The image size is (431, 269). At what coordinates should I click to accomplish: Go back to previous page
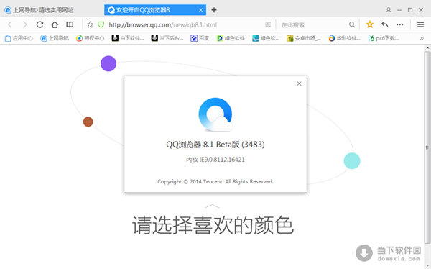tap(10, 24)
